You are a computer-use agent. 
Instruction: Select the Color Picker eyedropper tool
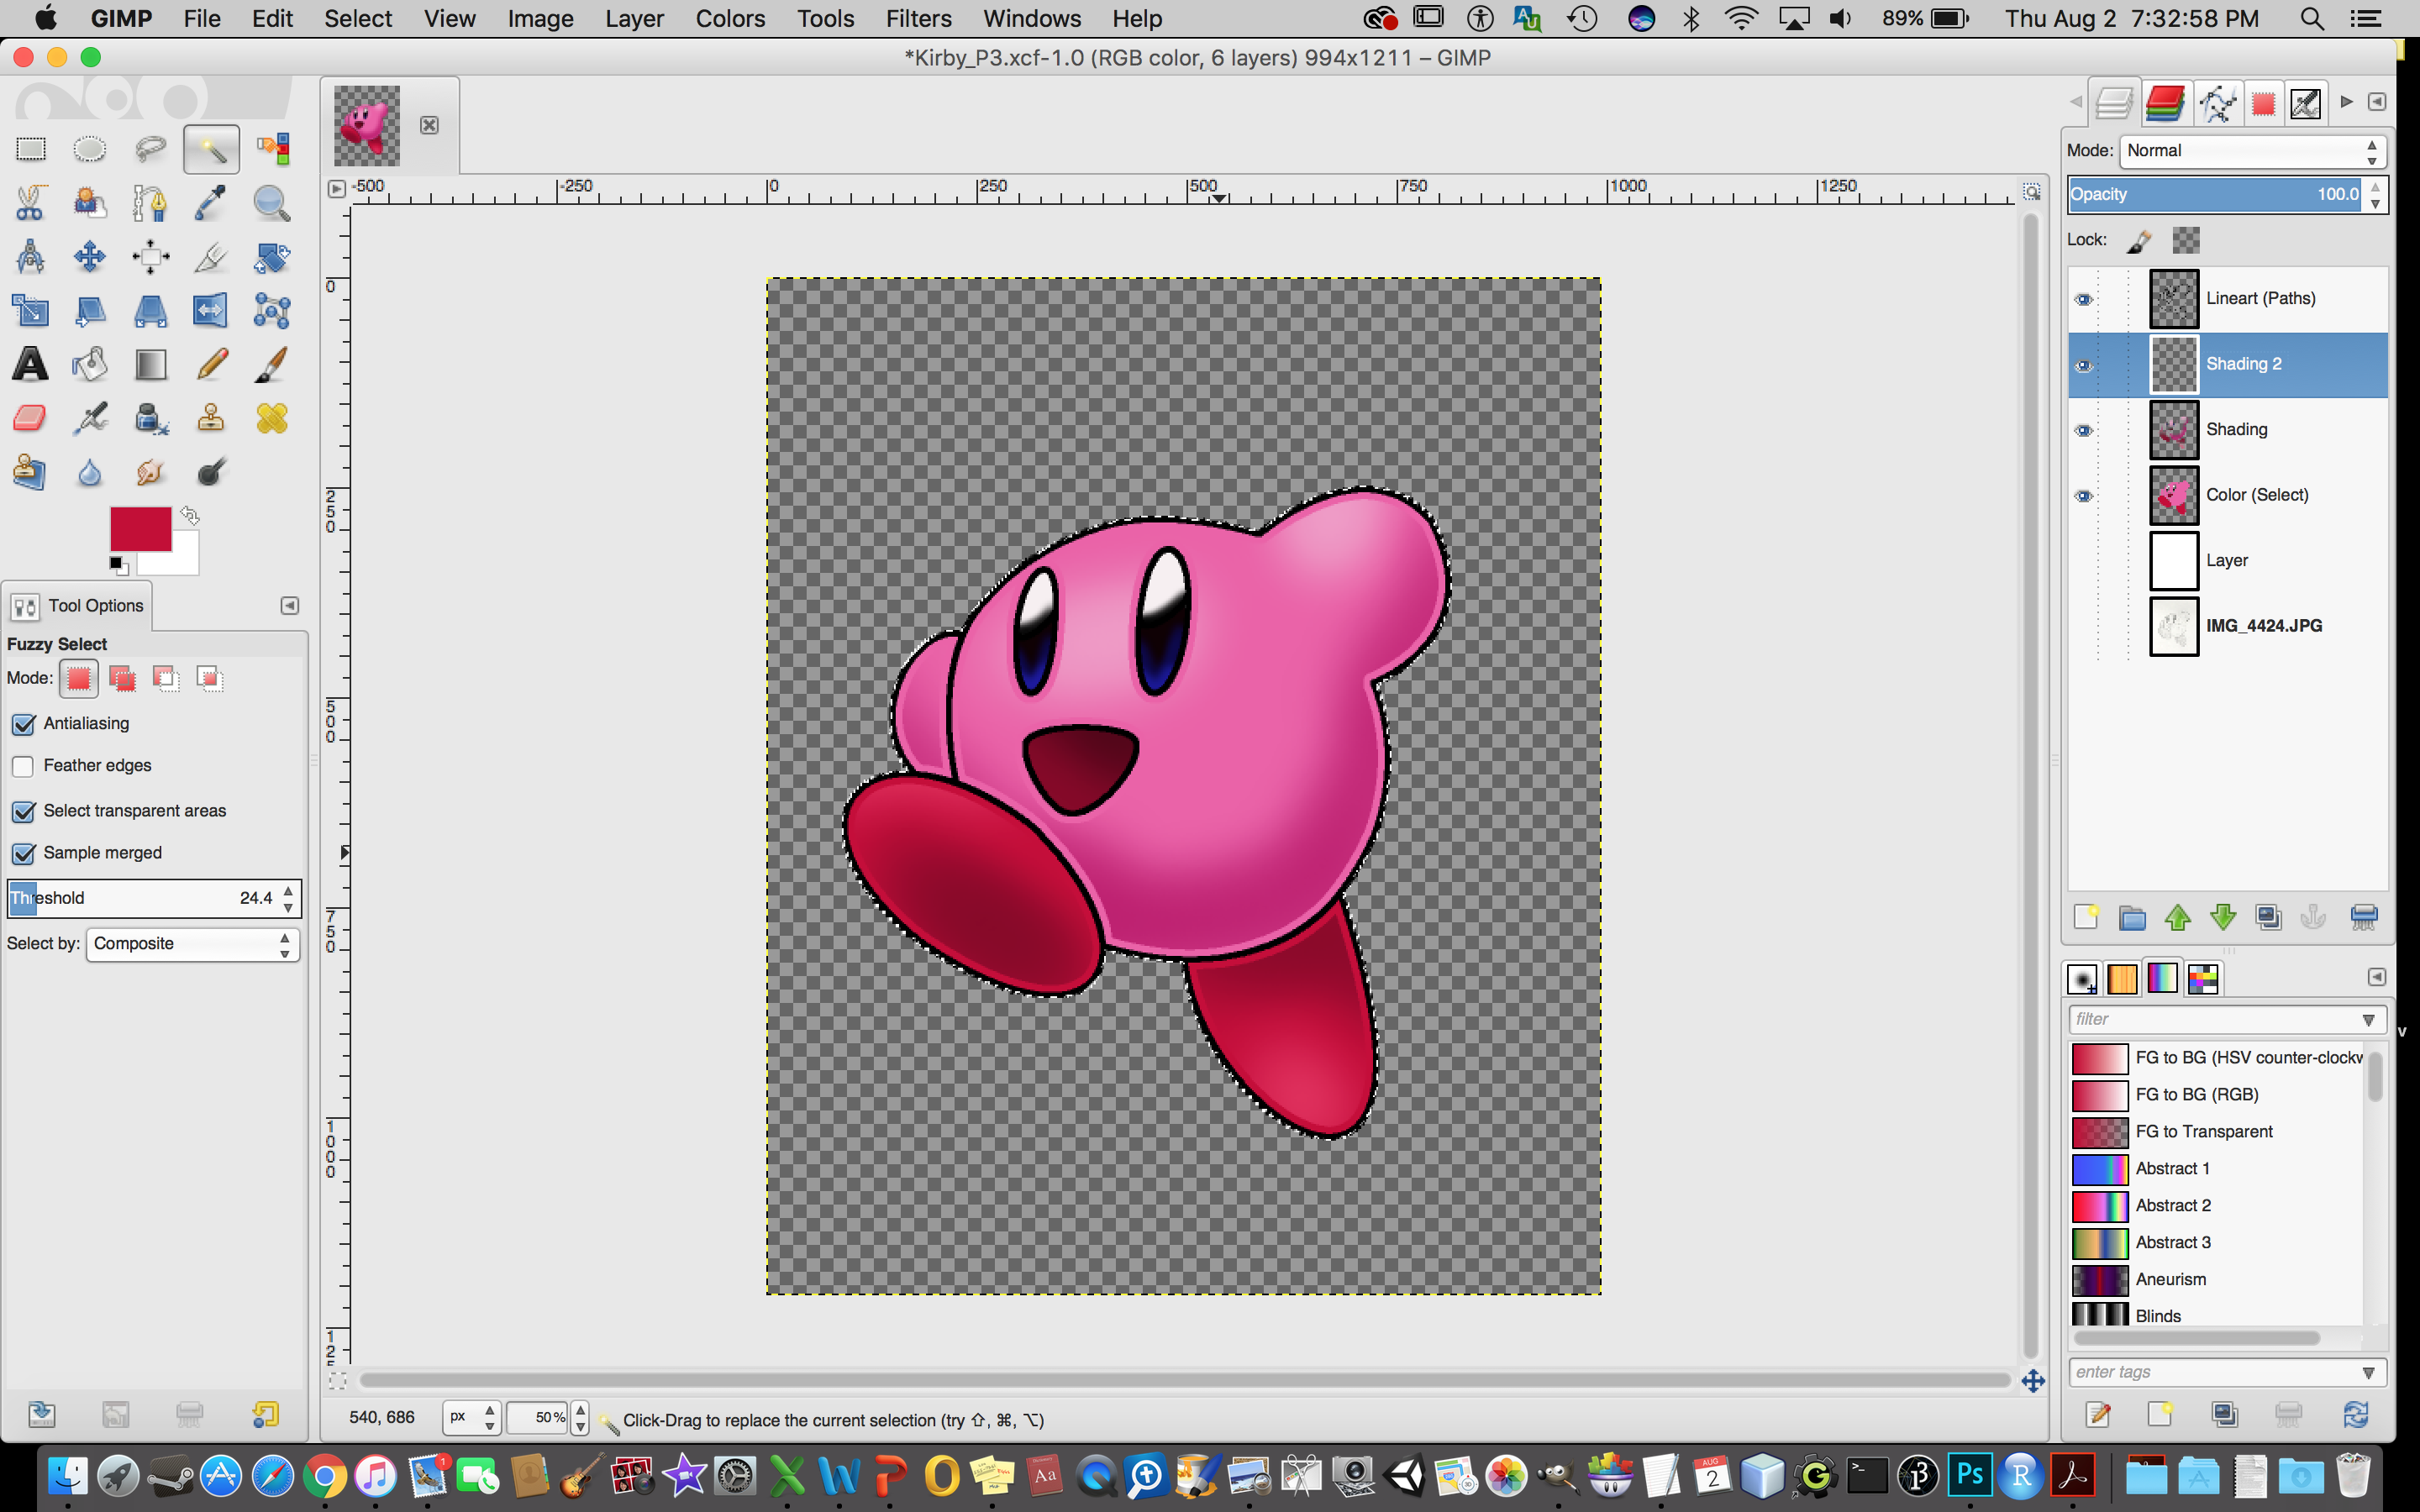pos(211,203)
